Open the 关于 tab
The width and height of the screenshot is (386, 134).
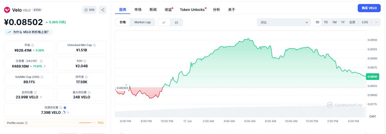232,10
